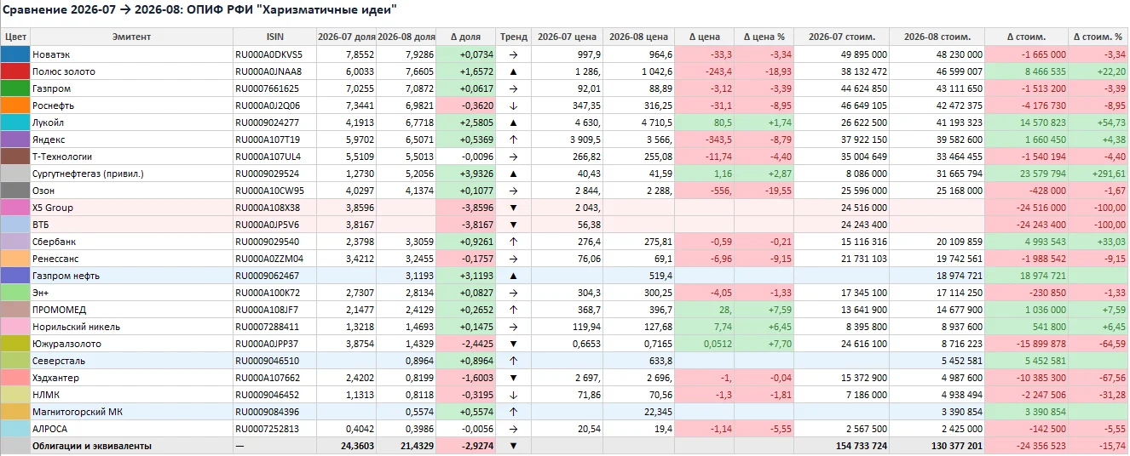Click the -24 356 523 total value change
Viewport: 1130px width, 456px height.
[x=1027, y=446]
